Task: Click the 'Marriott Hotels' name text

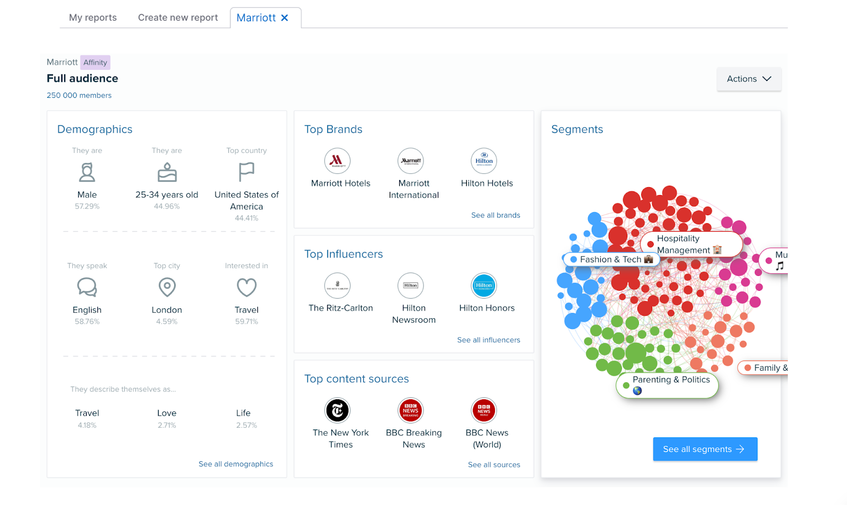Action: click(x=340, y=183)
